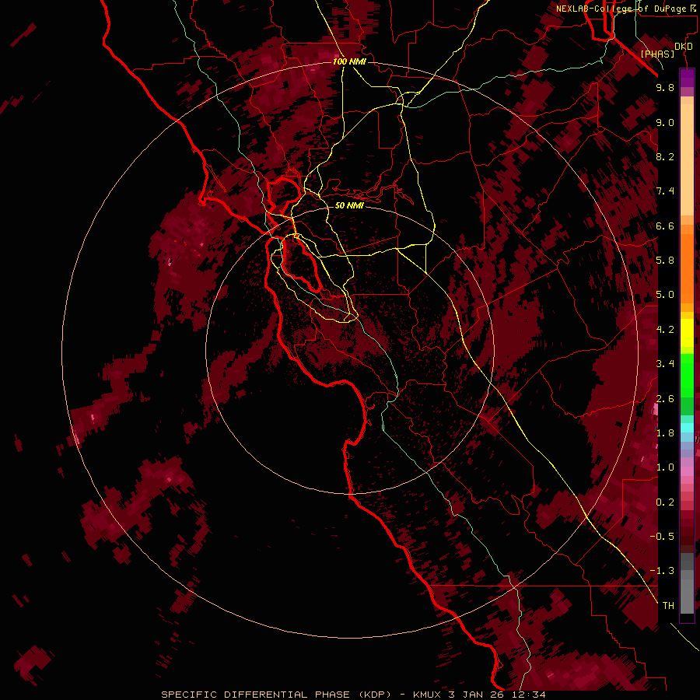700x700 pixels.
Task: Click the 3 JAN 26 12:34 timestamp
Action: (497, 695)
